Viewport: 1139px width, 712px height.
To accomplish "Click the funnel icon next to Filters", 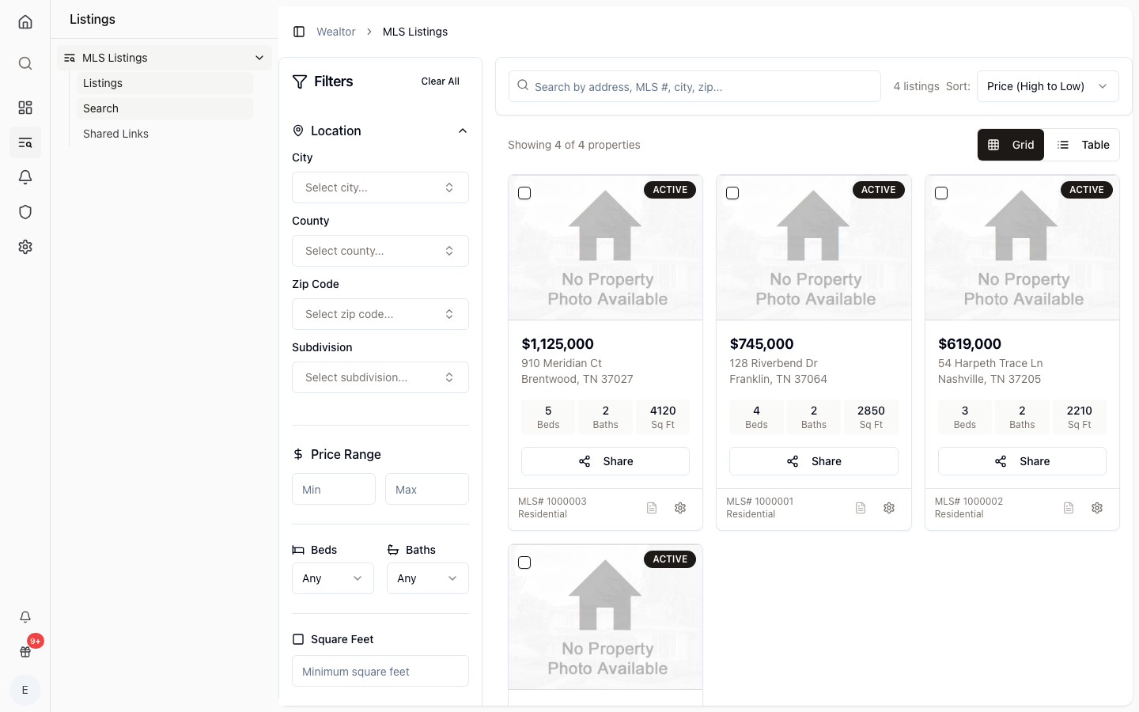I will click(x=300, y=81).
